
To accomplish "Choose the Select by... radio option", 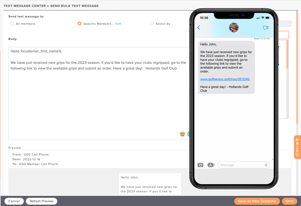I will point(152,23).
